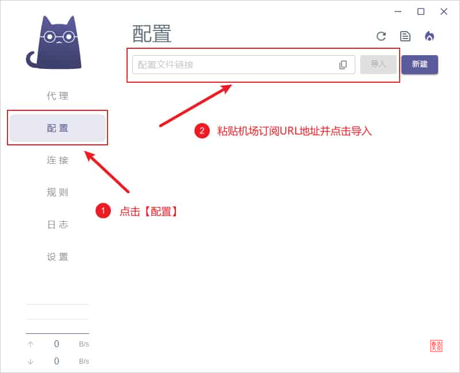The height and width of the screenshot is (373, 460).
Task: Click the download speed arrow indicator
Action: (30, 361)
